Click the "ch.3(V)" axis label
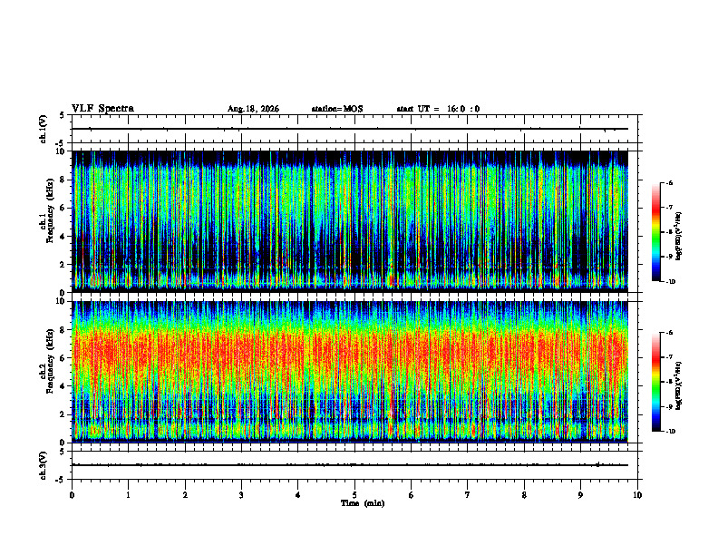The image size is (718, 555). coord(43,465)
